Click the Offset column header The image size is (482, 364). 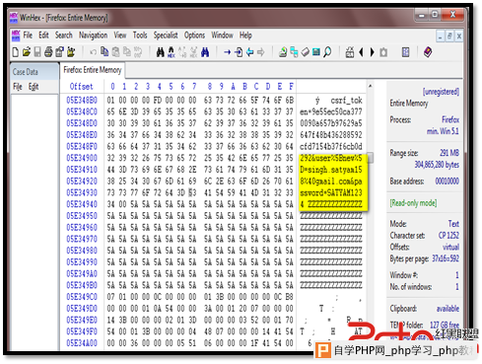(81, 87)
